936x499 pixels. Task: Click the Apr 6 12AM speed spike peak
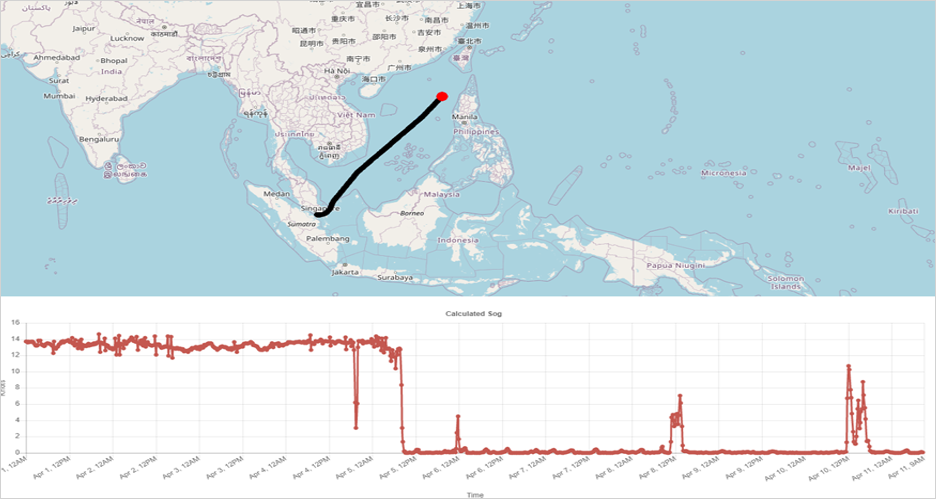tap(458, 417)
